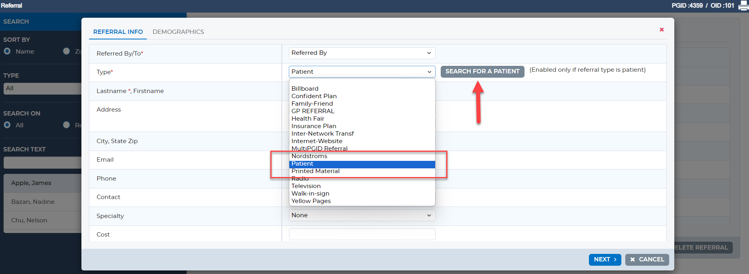Select Bazan, Nadine in results list

pyautogui.click(x=33, y=202)
